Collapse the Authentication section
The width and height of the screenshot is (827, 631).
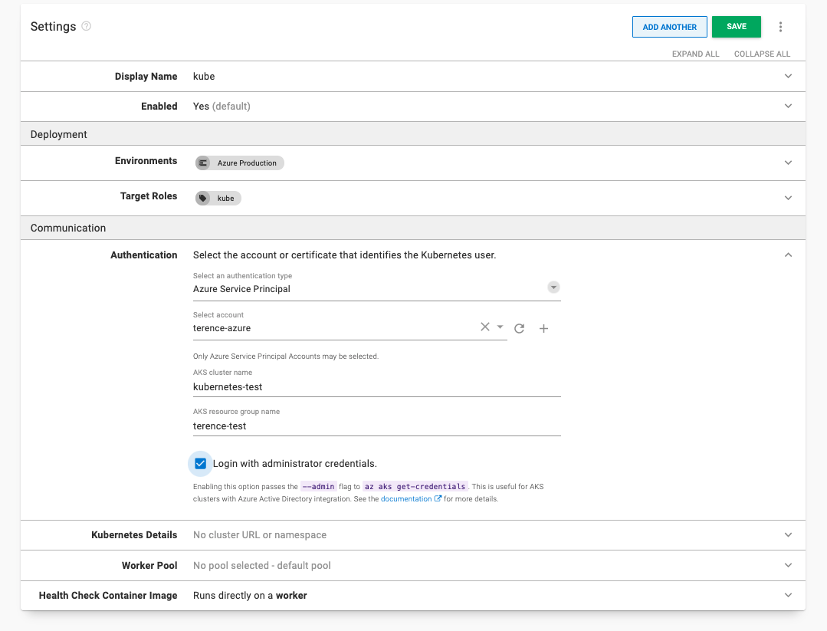point(788,254)
